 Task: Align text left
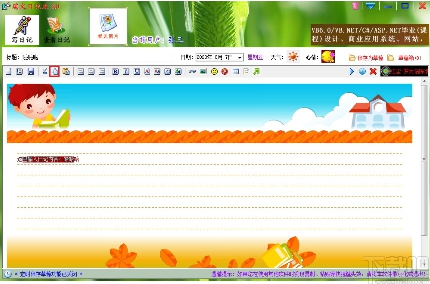pos(81,72)
